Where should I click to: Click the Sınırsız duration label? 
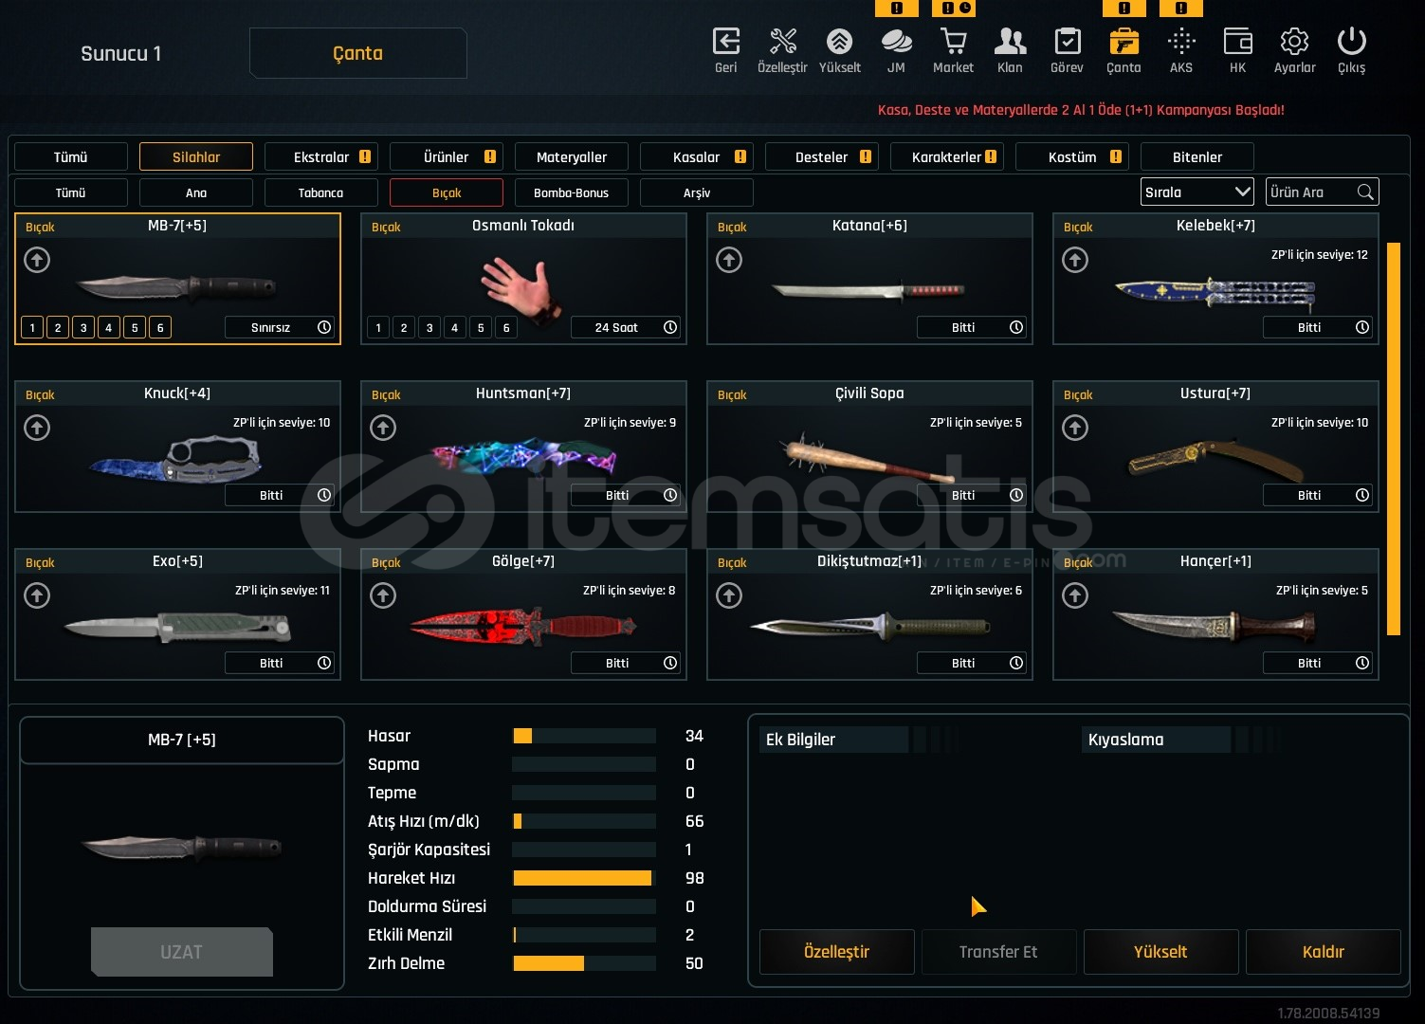(270, 327)
